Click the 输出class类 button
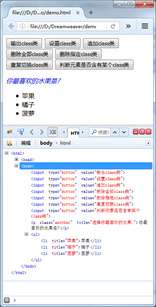 click(x=24, y=43)
